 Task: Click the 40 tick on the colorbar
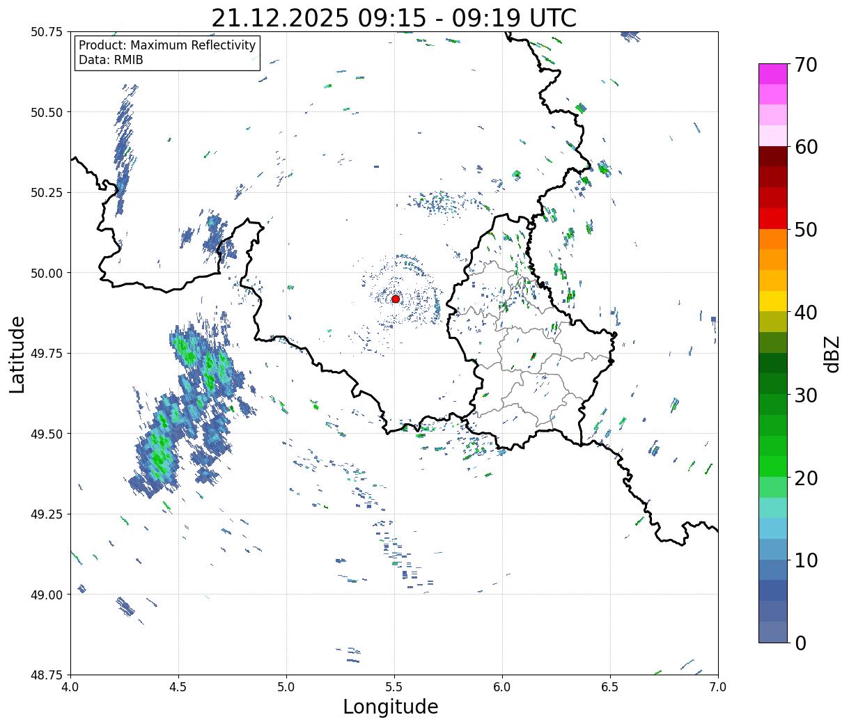805,312
